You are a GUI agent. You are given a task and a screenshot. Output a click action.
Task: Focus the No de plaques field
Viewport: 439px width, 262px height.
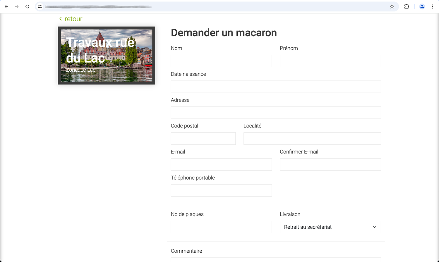click(x=221, y=227)
